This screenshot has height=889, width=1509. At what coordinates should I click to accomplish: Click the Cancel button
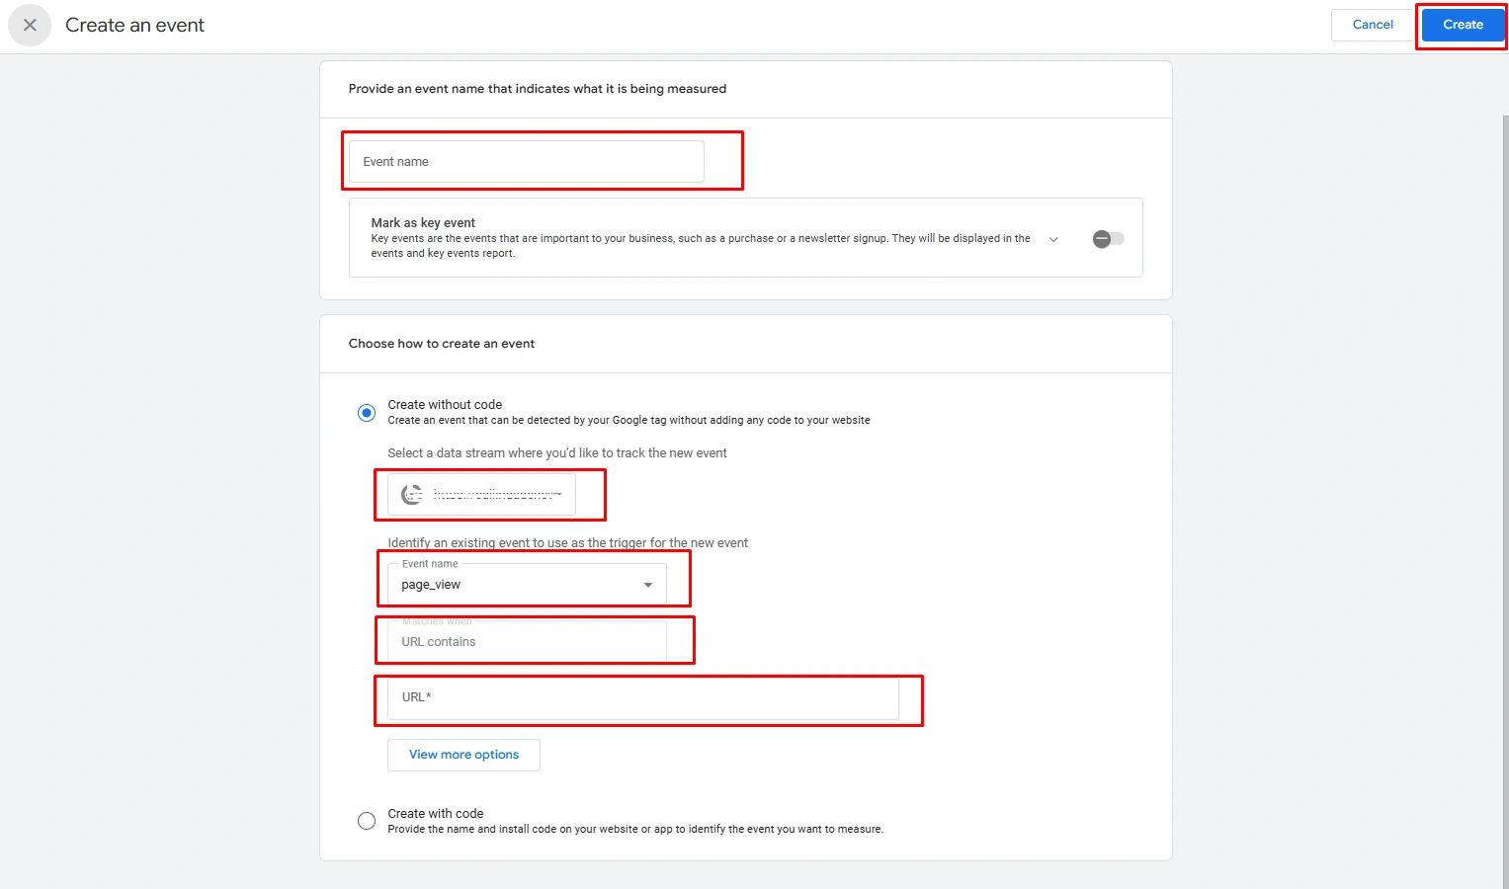coord(1373,25)
